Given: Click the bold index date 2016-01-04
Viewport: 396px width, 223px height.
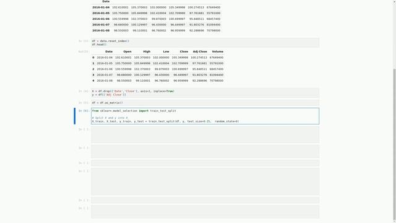Looking at the screenshot, I should pos(101,7).
